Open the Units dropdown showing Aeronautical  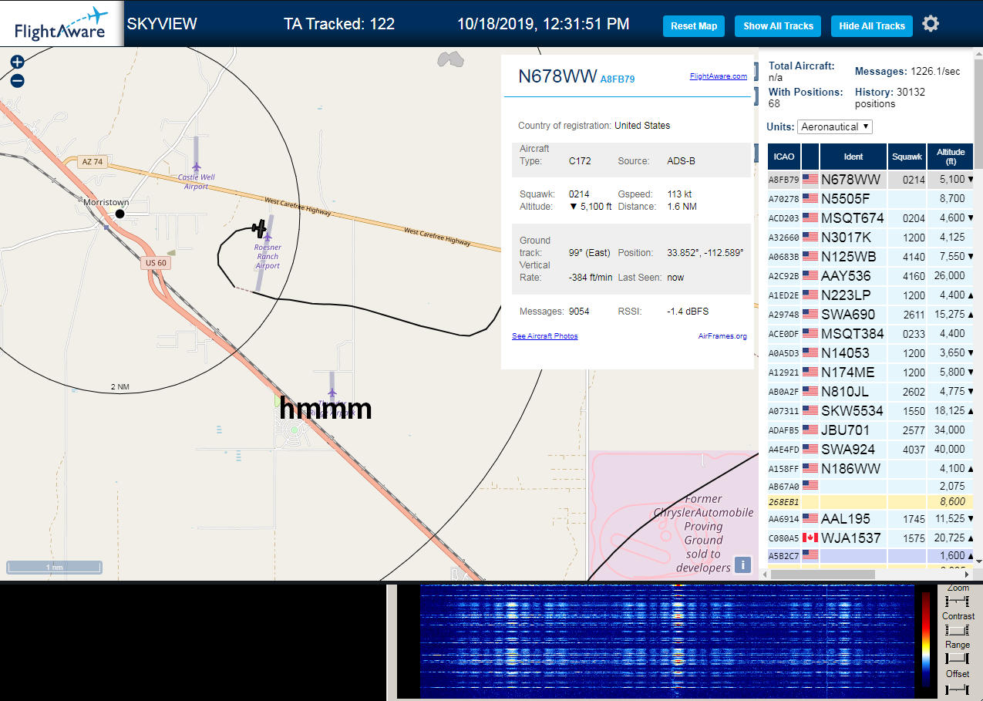[835, 126]
